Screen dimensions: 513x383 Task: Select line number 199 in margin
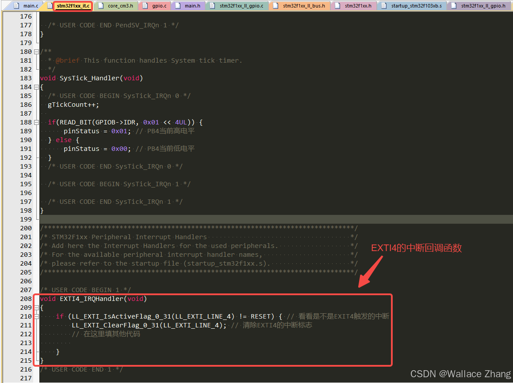(26, 219)
